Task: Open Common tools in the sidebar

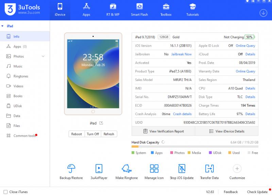Action: click(25, 136)
